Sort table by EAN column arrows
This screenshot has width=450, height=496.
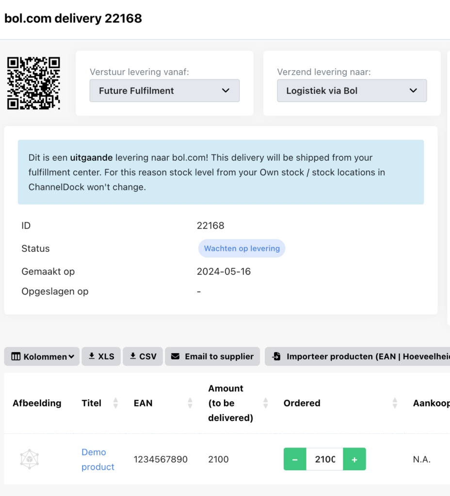pos(190,403)
